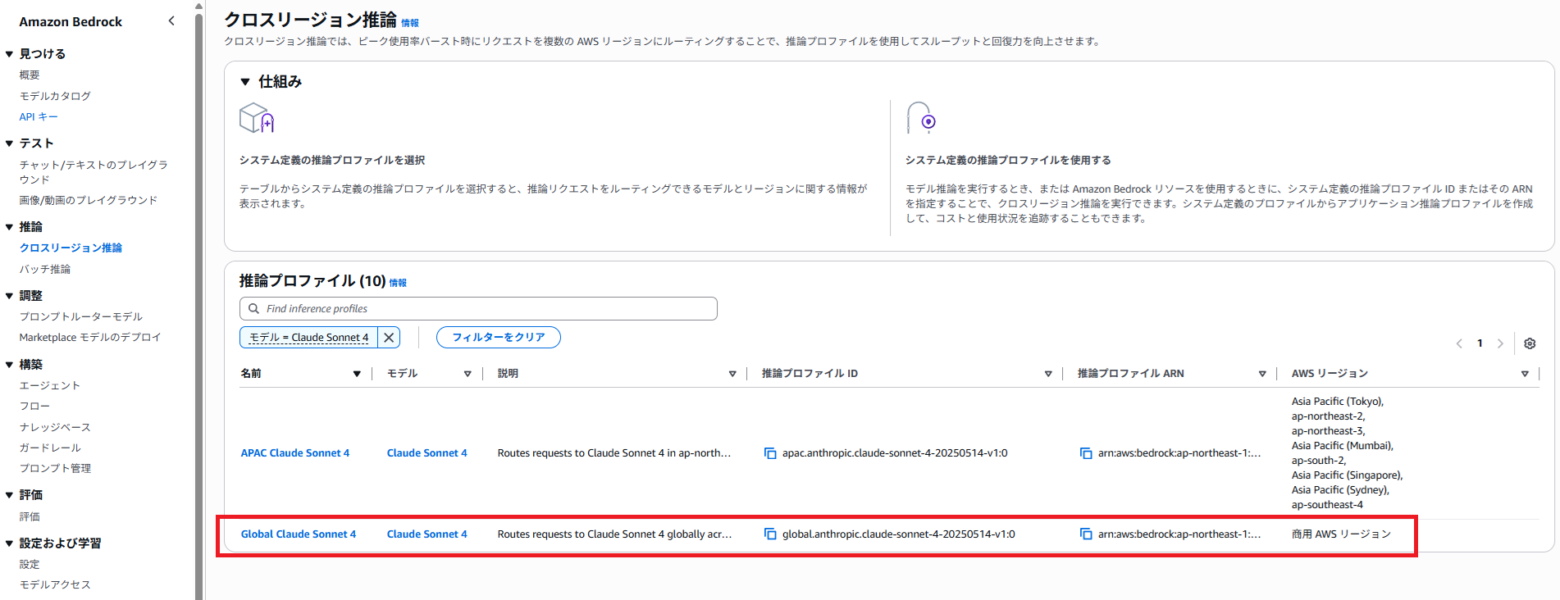1560x600 pixels.
Task: Open 画像/動画のプレイグラウンド
Action: 89,200
